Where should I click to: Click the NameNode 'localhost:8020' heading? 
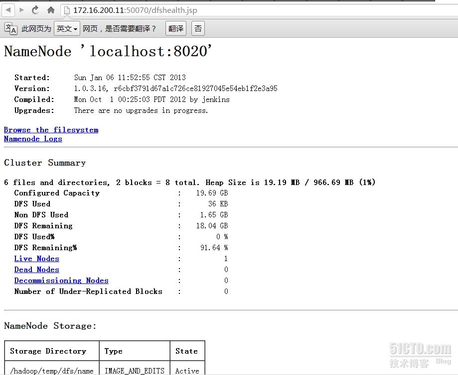(108, 51)
